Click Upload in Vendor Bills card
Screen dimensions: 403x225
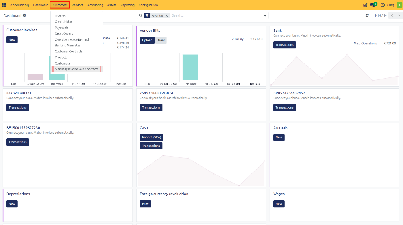point(147,40)
